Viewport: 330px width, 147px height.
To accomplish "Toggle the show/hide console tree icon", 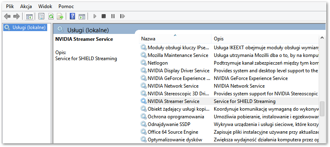I will pos(29,16).
